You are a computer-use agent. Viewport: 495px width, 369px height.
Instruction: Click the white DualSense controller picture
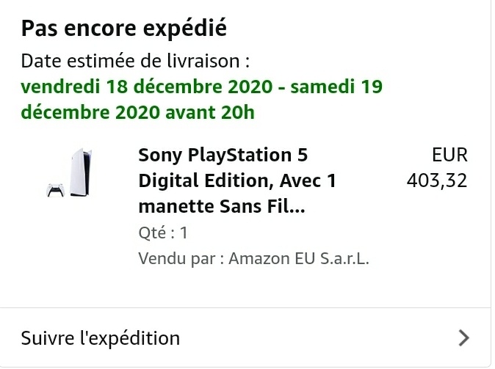[55, 190]
